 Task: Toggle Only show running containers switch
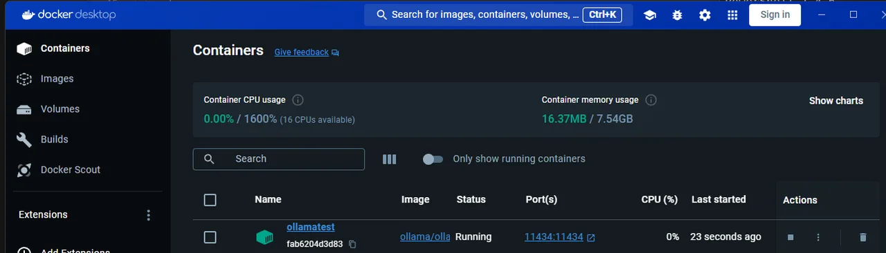[433, 159]
